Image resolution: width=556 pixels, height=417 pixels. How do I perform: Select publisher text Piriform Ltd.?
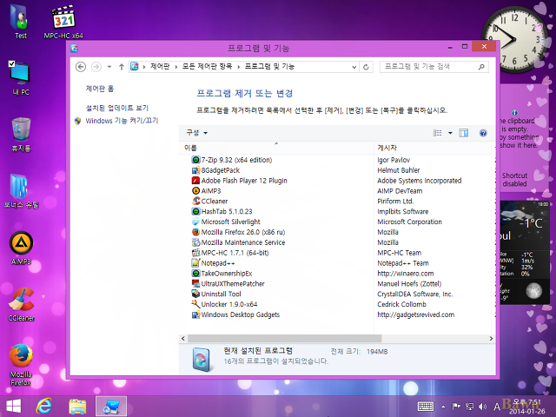coord(395,201)
